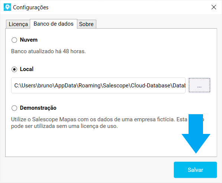The height and width of the screenshot is (183, 222).
Task: Click the Configurações window title text
Action: (x=30, y=7)
